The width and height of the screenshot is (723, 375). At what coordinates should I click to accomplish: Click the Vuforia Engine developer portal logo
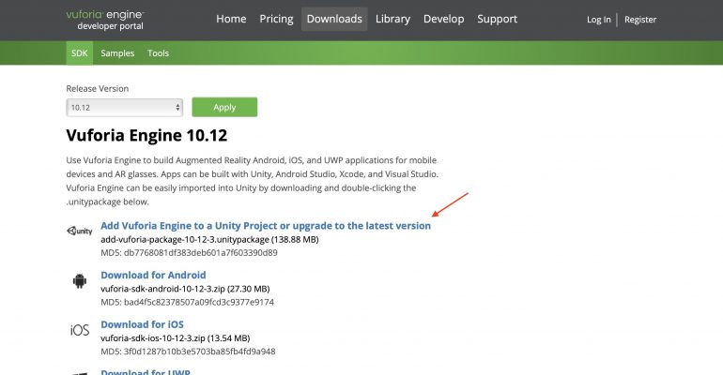coord(105,20)
